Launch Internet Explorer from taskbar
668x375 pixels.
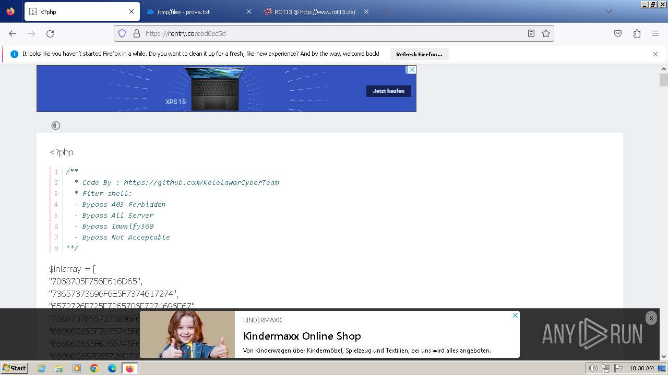41,368
